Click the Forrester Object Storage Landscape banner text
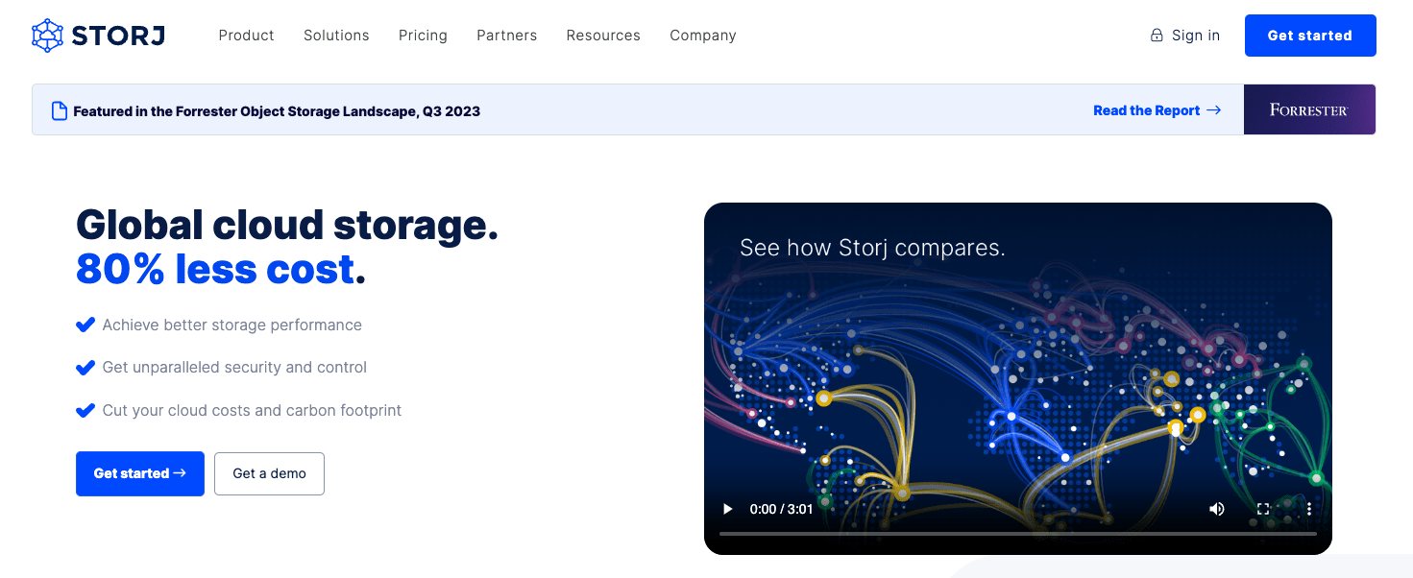 (x=277, y=111)
